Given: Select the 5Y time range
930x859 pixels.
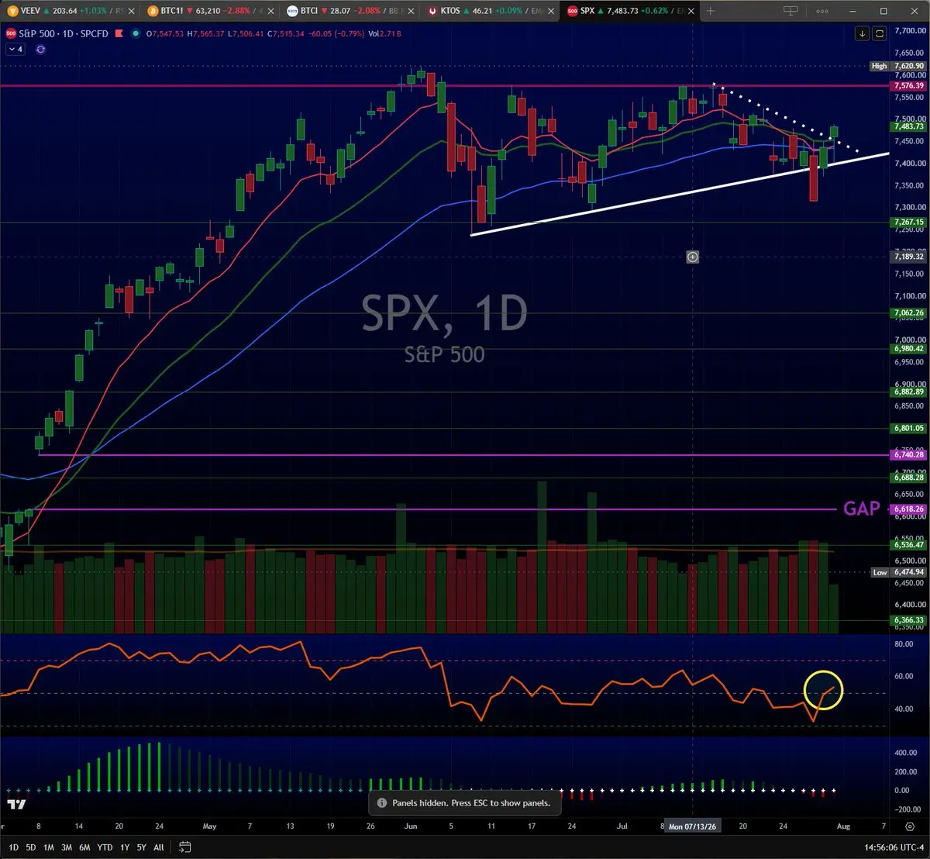Looking at the screenshot, I should click(x=141, y=847).
